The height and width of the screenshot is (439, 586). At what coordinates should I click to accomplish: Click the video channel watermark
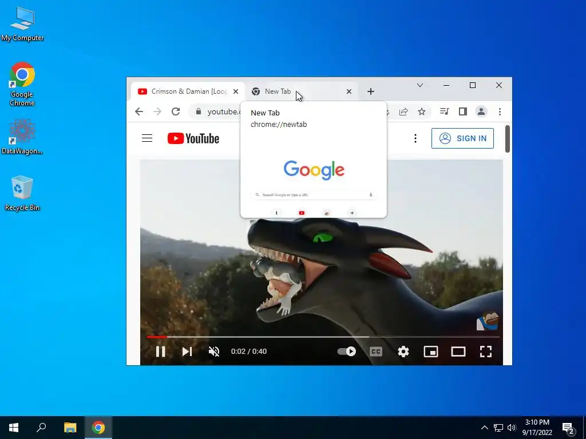click(x=488, y=320)
